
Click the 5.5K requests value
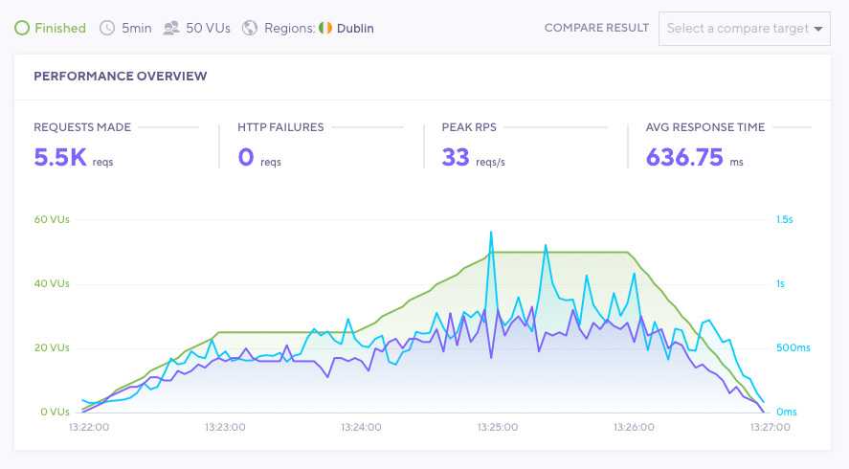tap(73, 158)
